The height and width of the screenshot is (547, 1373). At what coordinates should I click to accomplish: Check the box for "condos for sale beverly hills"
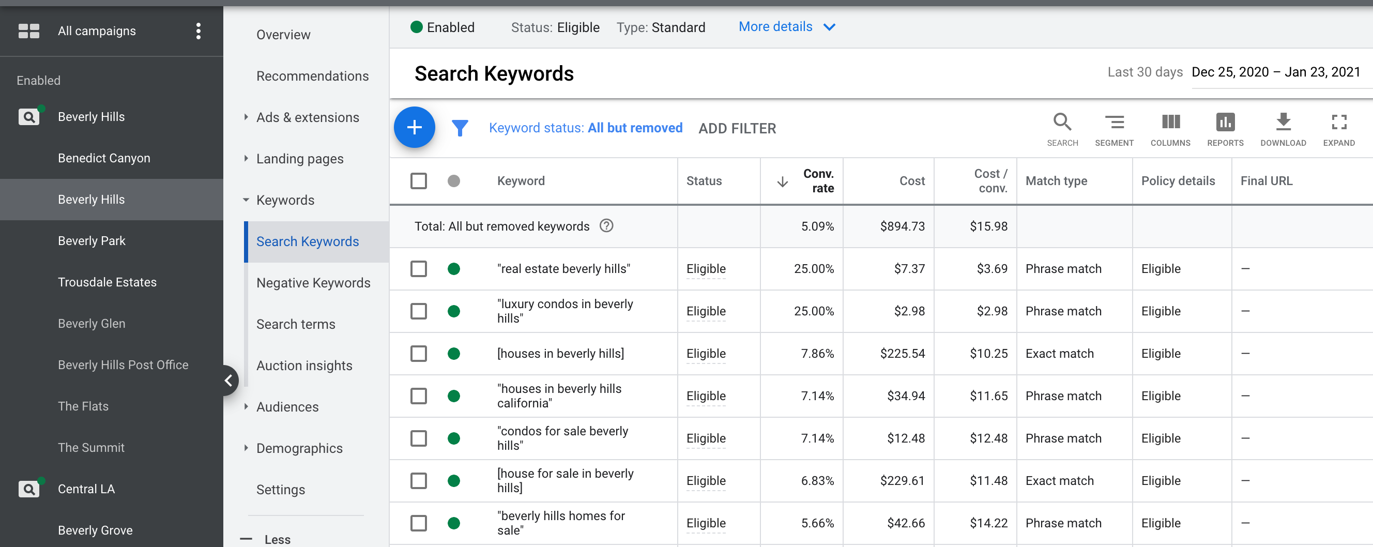(418, 438)
